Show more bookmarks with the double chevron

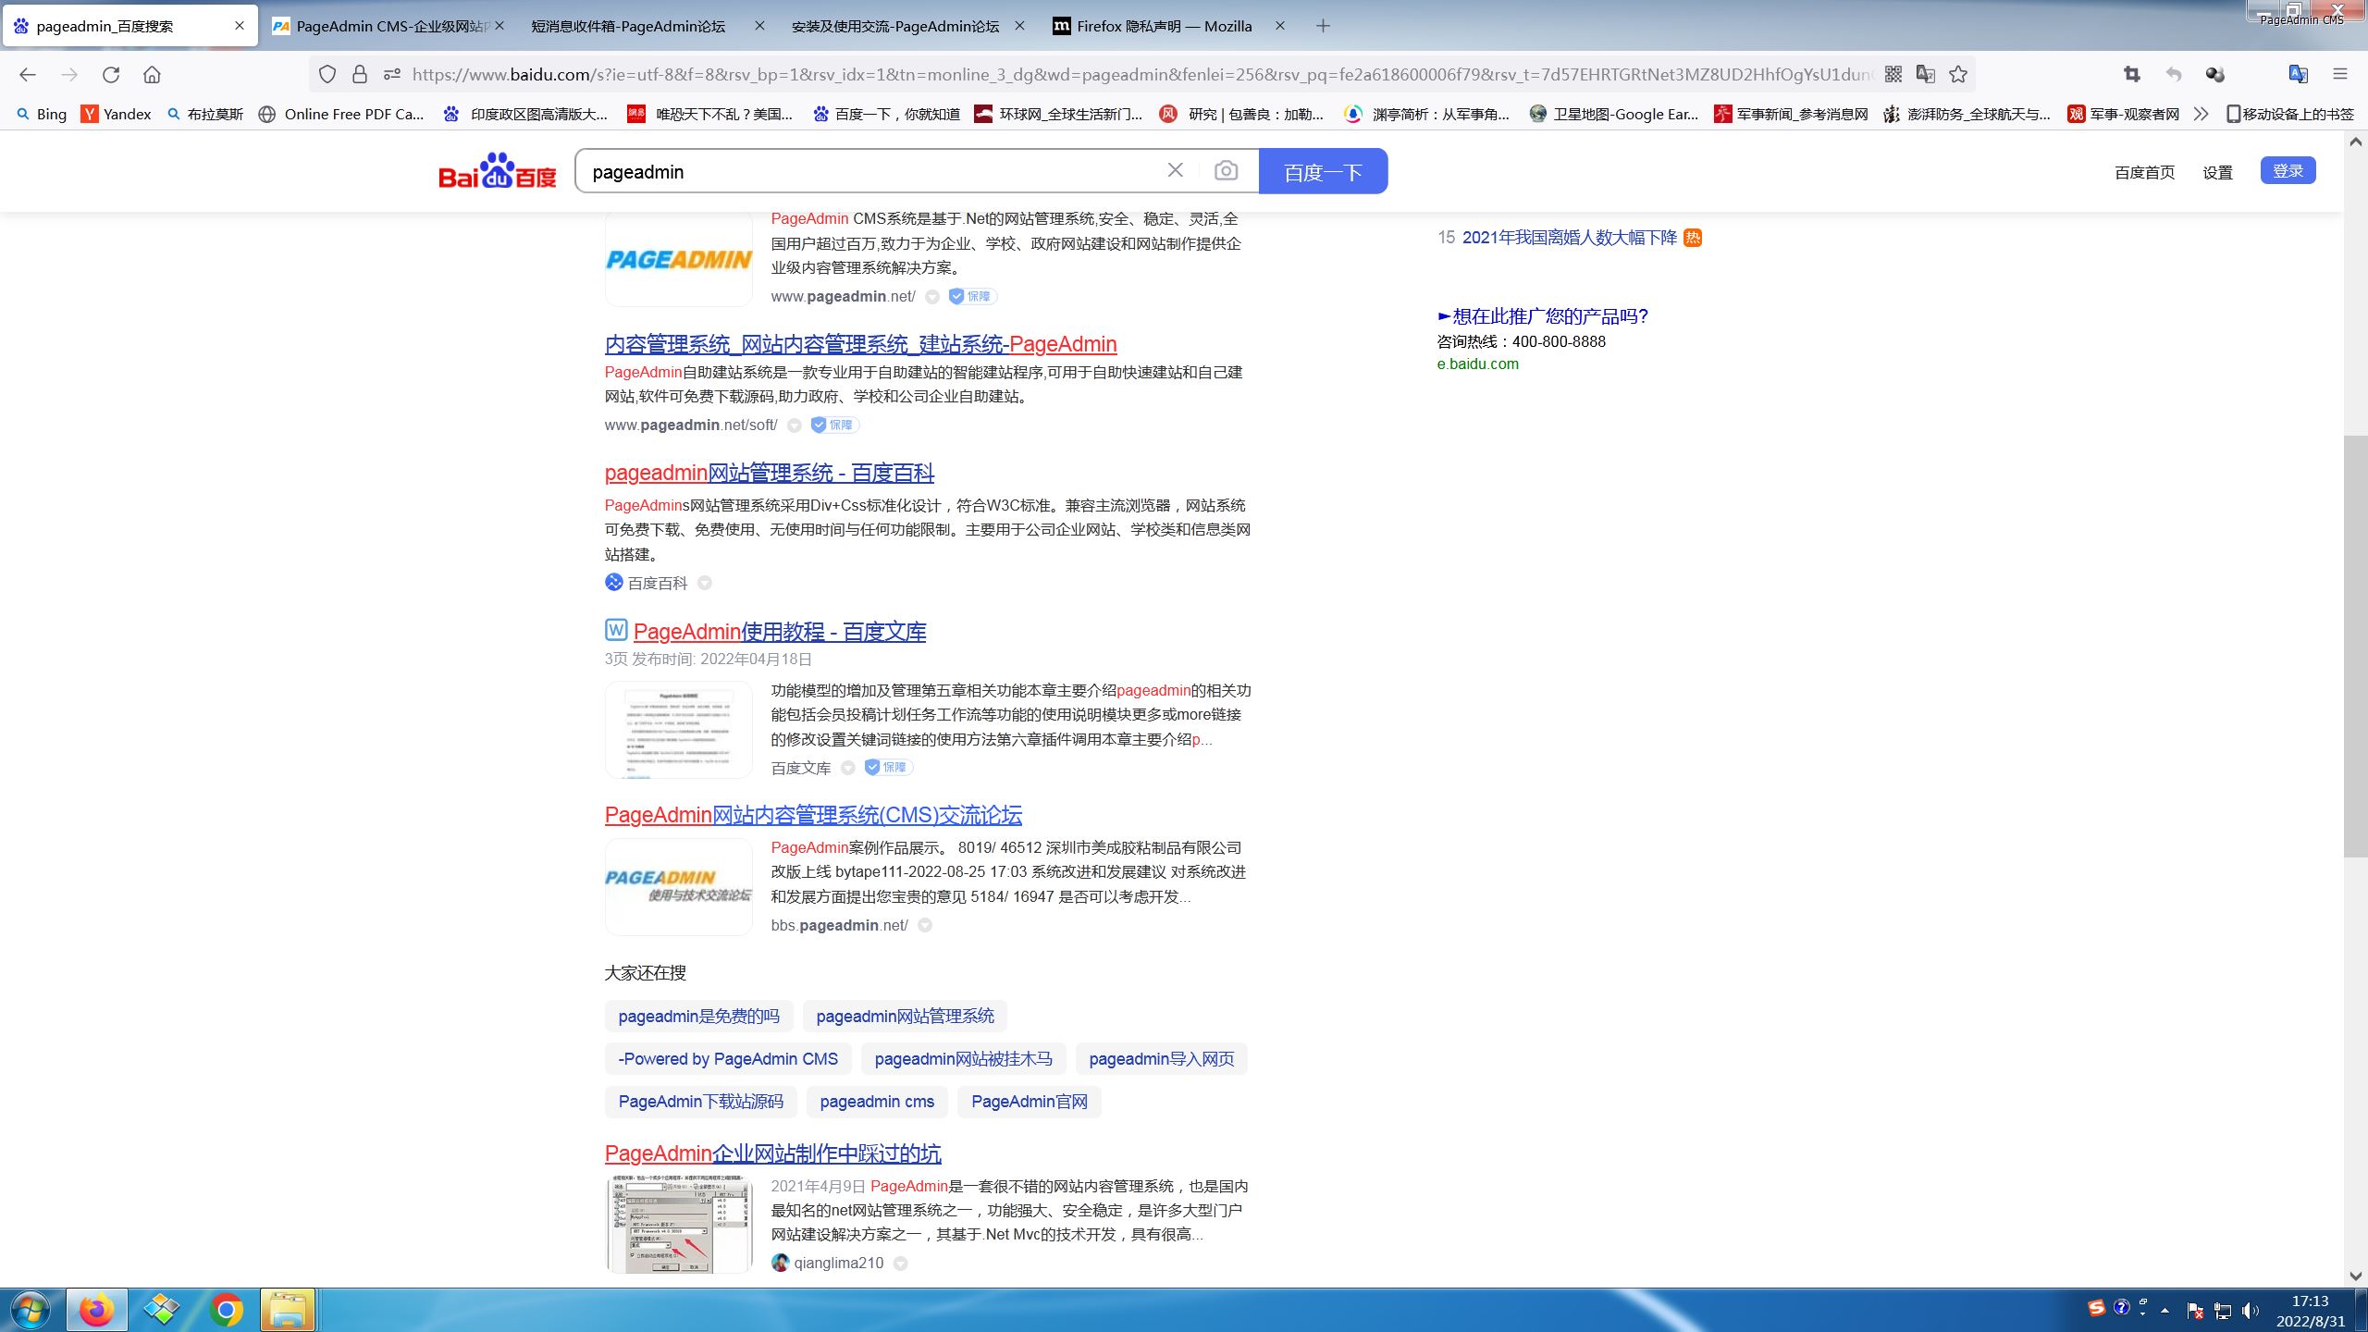2201,114
